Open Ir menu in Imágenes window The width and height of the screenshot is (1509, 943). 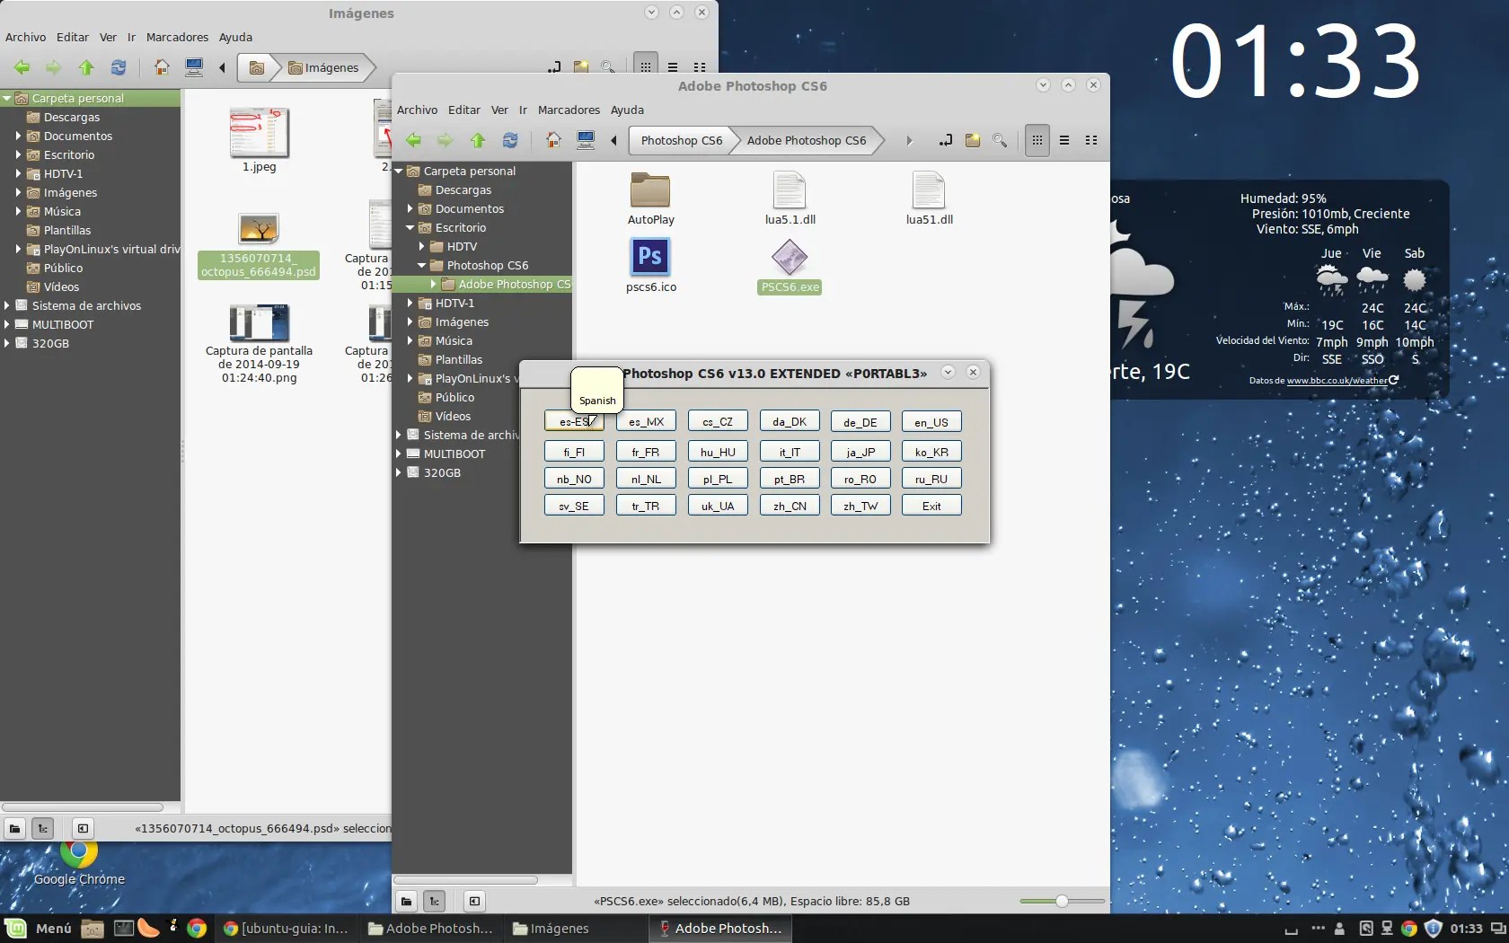click(x=131, y=37)
